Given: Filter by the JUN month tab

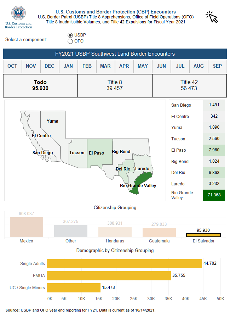Looking at the screenshot, I should click(161, 66).
